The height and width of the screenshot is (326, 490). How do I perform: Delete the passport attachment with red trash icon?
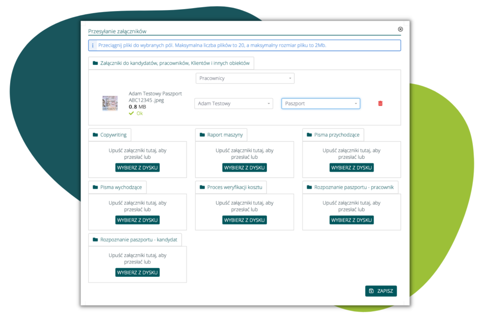click(x=380, y=104)
